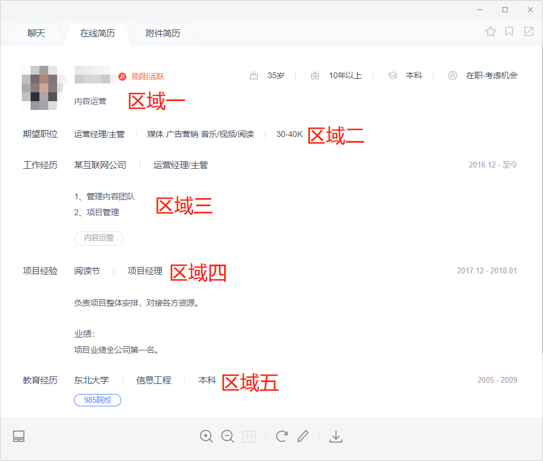Switch to the 聊天 tab
Image resolution: width=543 pixels, height=461 pixels.
click(36, 34)
